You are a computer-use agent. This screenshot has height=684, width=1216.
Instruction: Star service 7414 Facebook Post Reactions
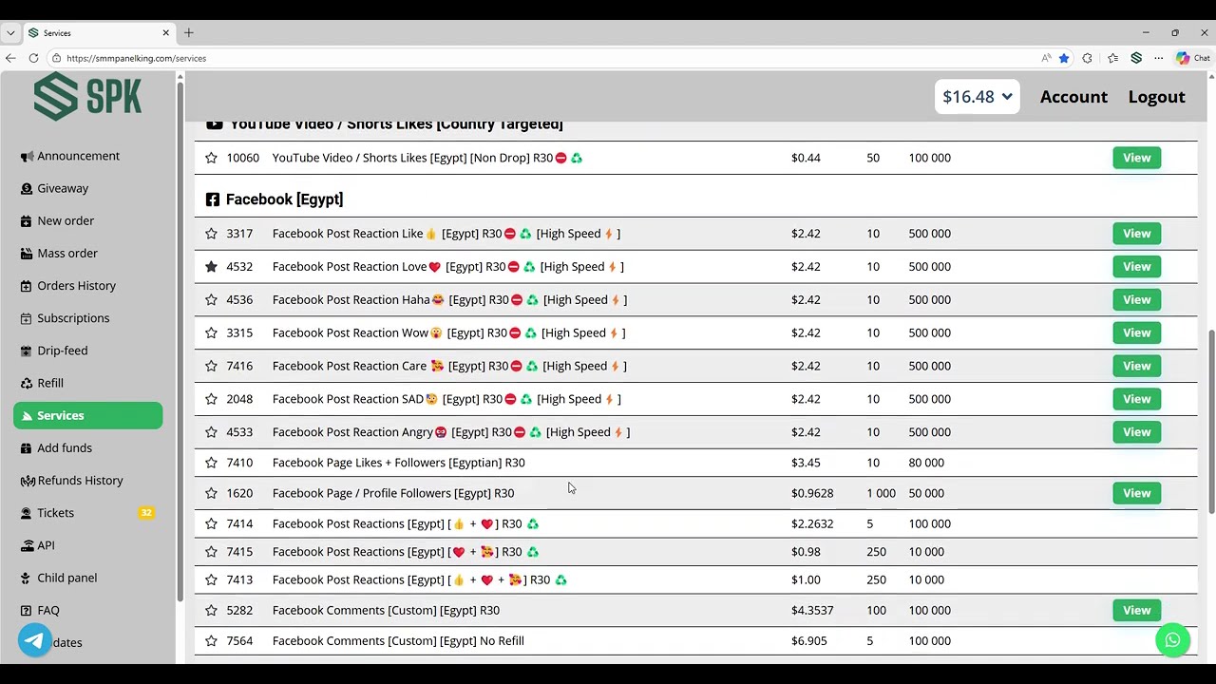click(x=211, y=523)
